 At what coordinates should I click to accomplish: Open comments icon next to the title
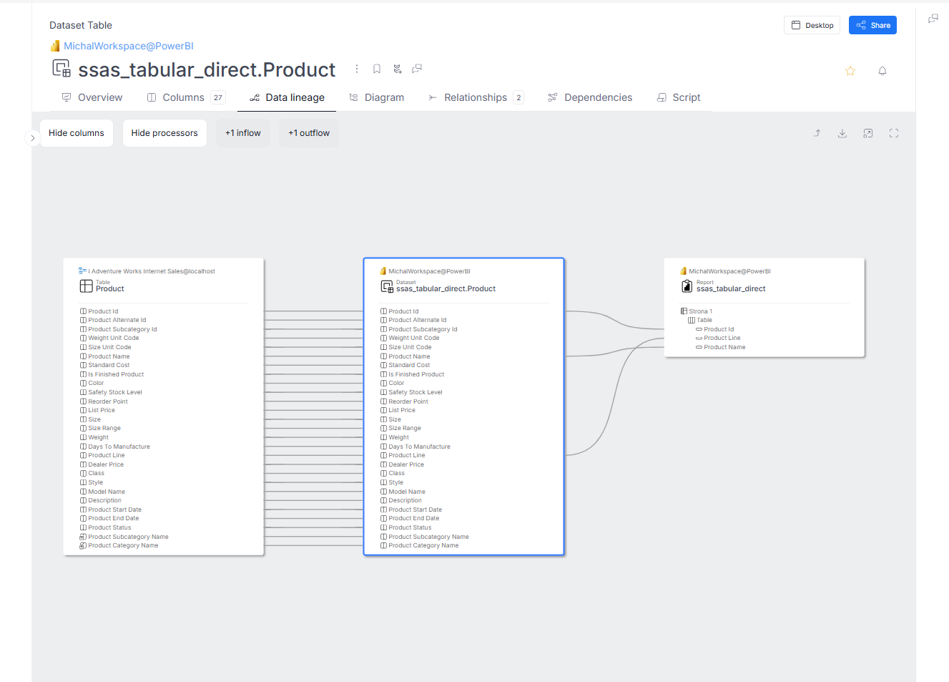point(417,69)
